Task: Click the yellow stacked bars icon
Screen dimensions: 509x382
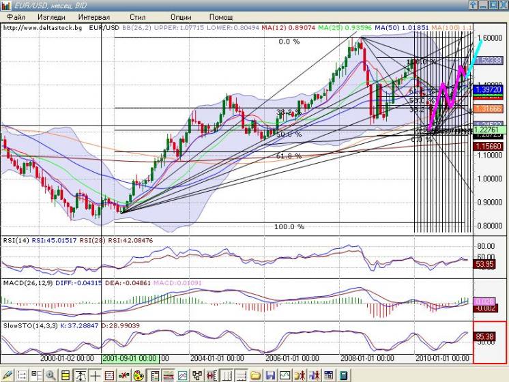Action: [x=66, y=375]
